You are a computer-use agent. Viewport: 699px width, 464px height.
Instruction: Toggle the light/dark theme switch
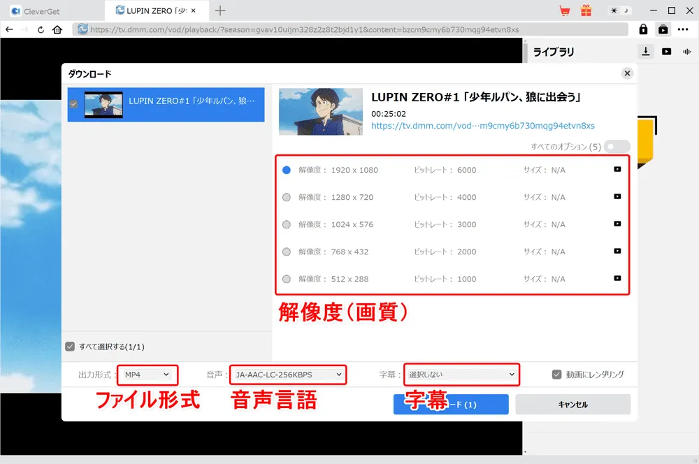(x=620, y=10)
